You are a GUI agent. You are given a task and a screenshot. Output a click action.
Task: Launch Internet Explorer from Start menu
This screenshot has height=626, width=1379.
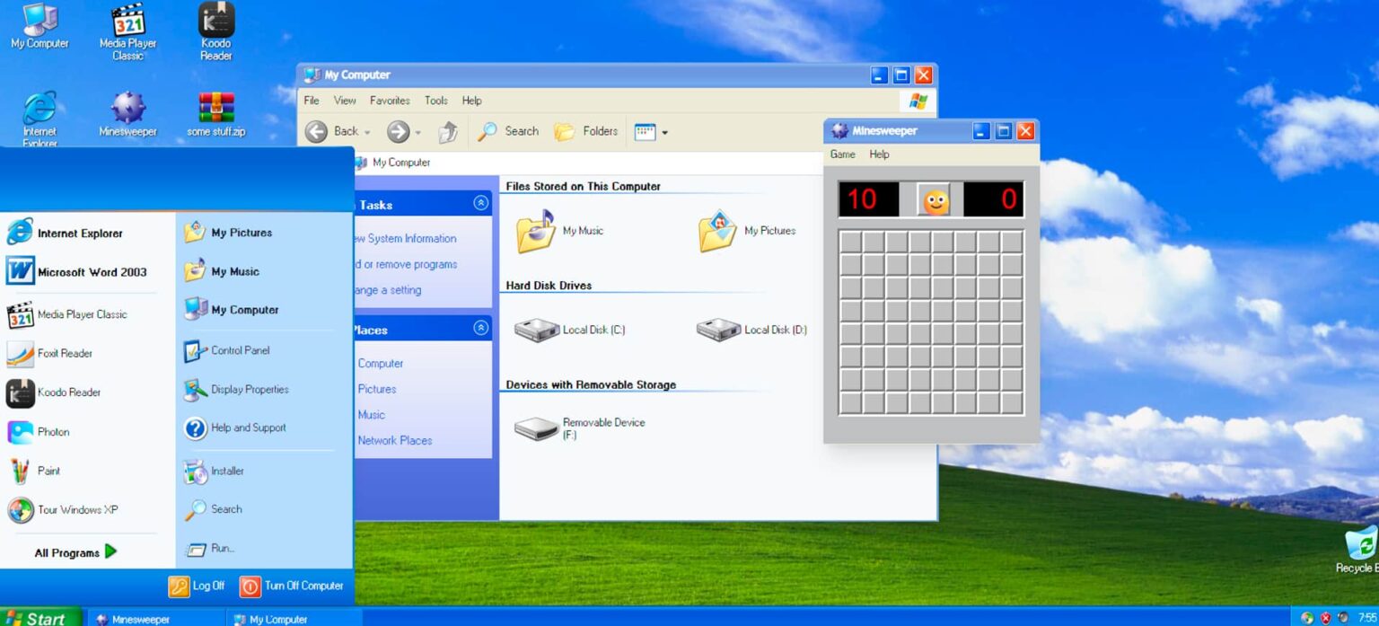88,233
